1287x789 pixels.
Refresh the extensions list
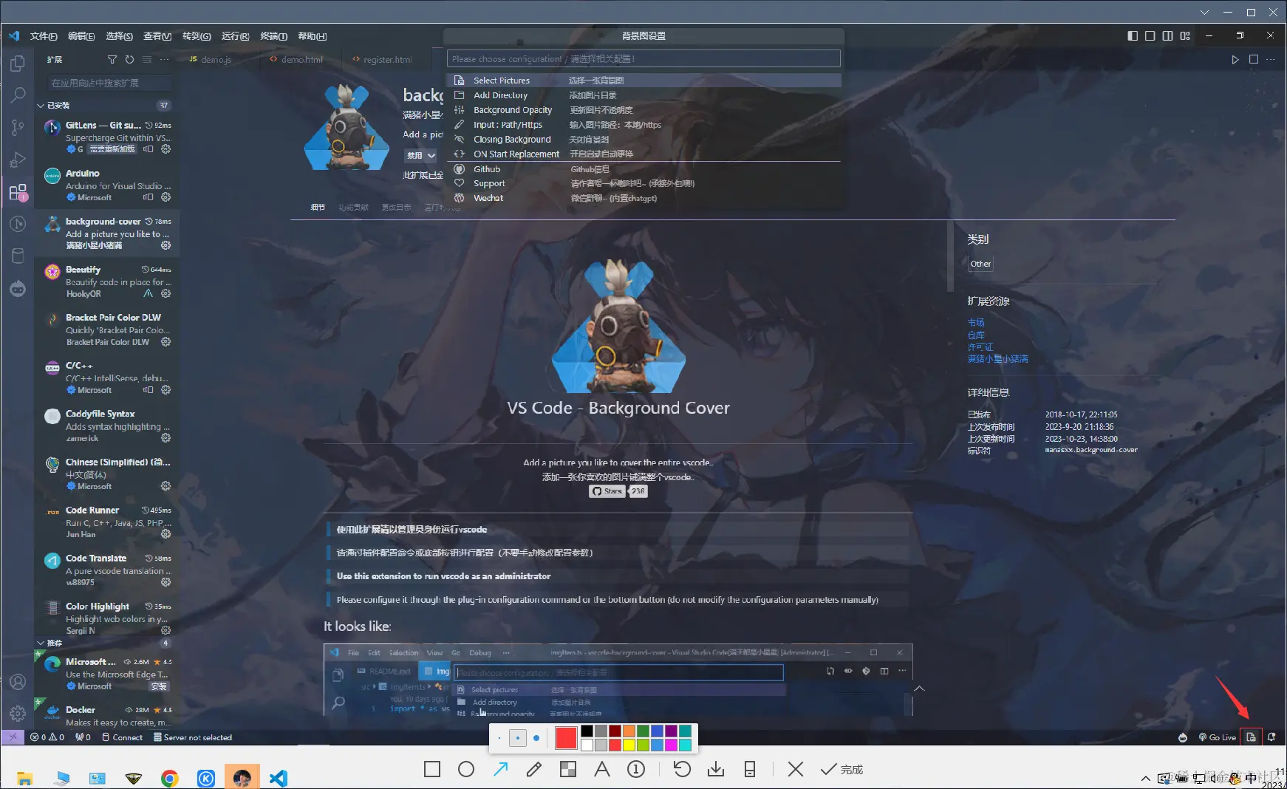129,60
